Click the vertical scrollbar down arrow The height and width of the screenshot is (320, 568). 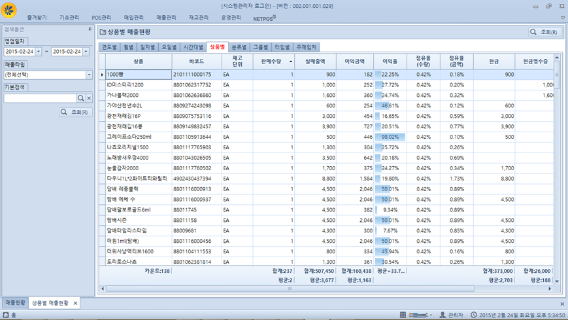(x=557, y=281)
